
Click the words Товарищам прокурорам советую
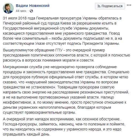pyautogui.click(x=86, y=87)
